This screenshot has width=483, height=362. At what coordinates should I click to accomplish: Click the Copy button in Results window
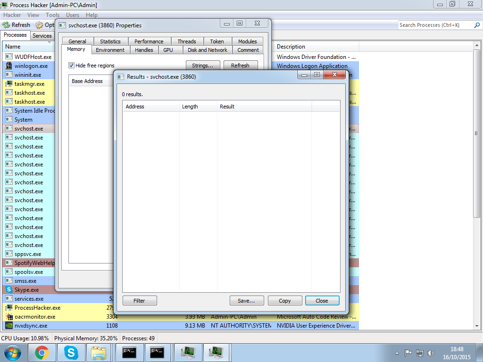(x=285, y=301)
